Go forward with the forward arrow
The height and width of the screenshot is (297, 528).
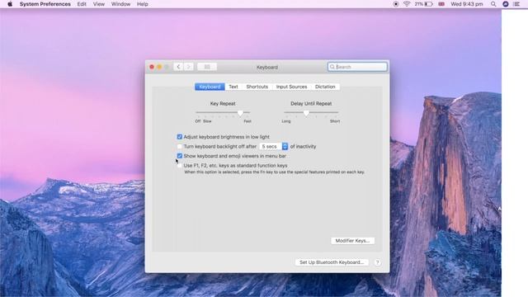coord(189,67)
